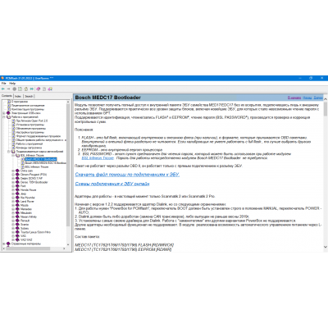Viewport: 328px width, 328px height.
Task: Follow the Далее link in the header
Action: click(x=318, y=98)
